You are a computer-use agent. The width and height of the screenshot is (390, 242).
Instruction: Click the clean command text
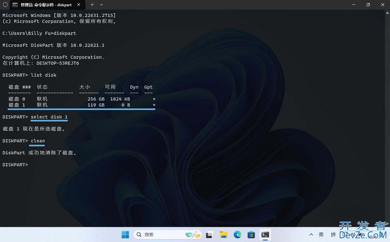point(38,141)
